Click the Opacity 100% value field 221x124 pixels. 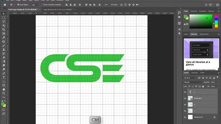tap(213, 82)
